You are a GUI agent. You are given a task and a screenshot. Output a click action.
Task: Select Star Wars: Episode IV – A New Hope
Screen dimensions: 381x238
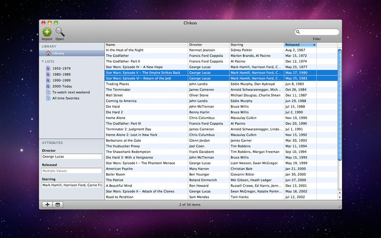click(x=221, y=67)
